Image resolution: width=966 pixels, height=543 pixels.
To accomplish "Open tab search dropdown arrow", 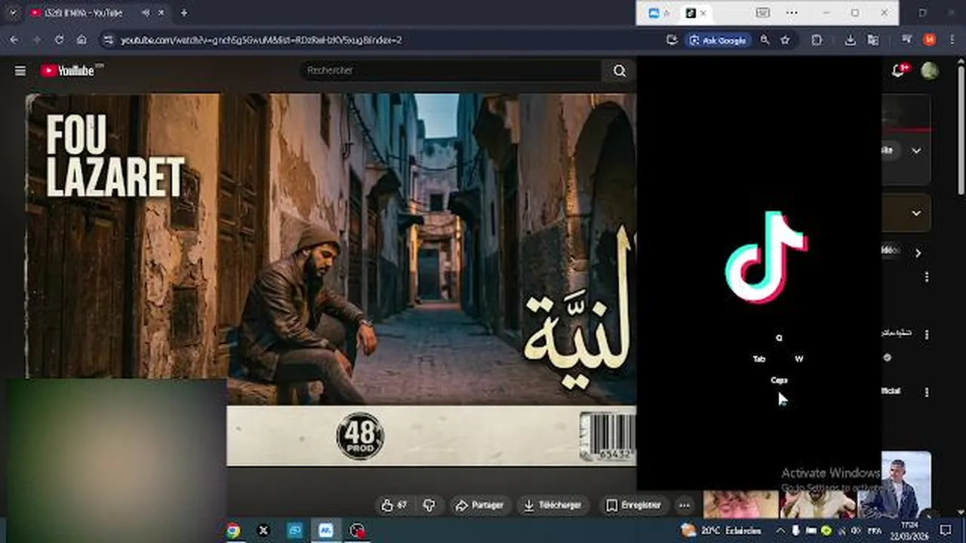I will pyautogui.click(x=12, y=13).
